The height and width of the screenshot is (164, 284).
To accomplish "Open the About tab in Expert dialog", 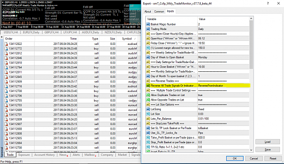I will click(148, 12).
